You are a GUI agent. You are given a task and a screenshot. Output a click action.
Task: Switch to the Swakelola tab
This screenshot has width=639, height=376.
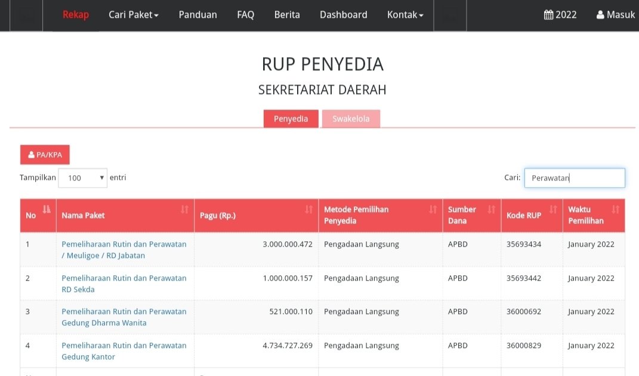point(351,119)
